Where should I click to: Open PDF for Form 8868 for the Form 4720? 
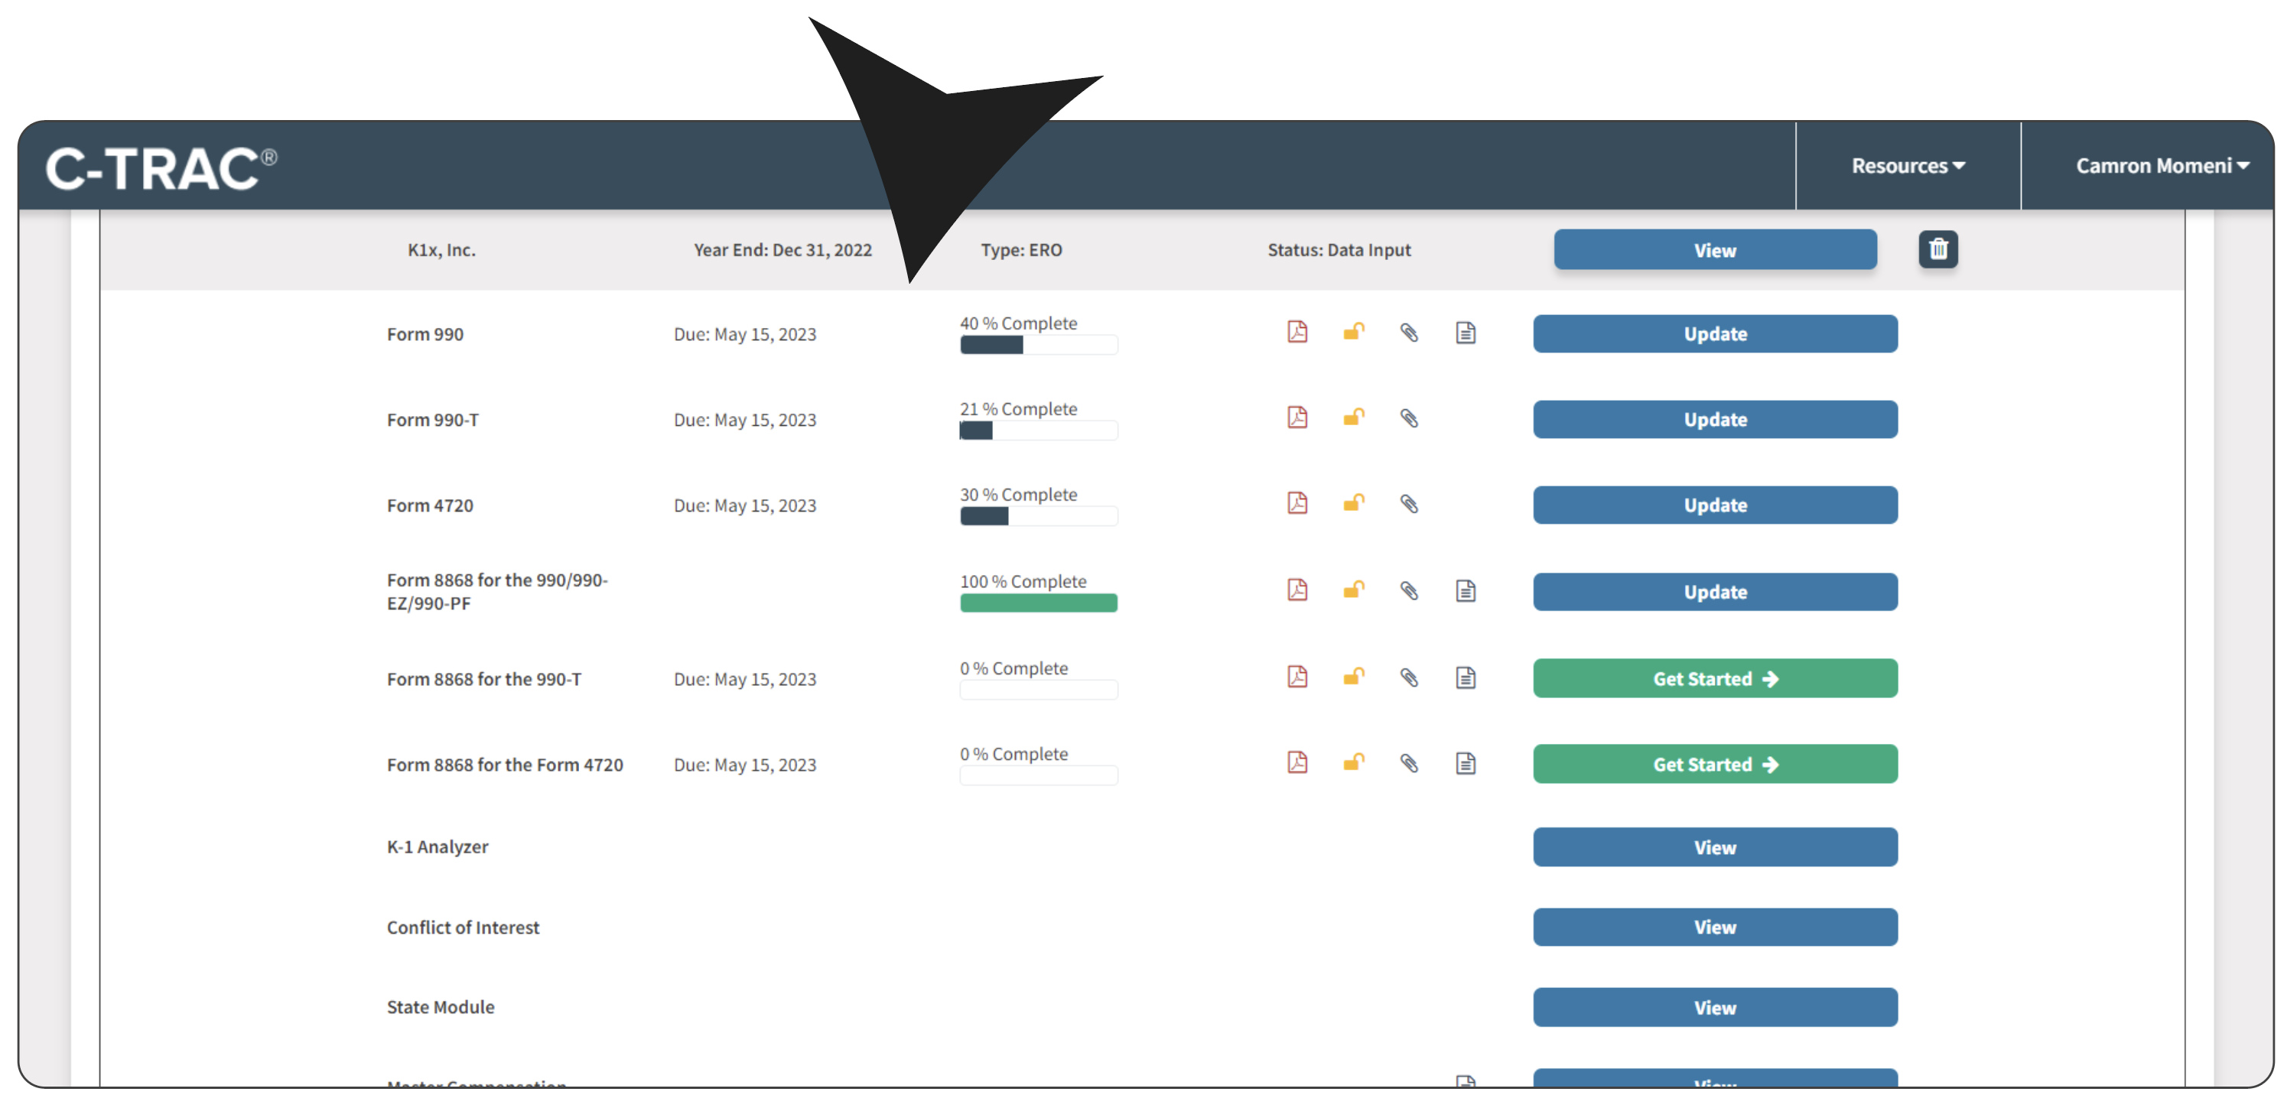(x=1297, y=763)
